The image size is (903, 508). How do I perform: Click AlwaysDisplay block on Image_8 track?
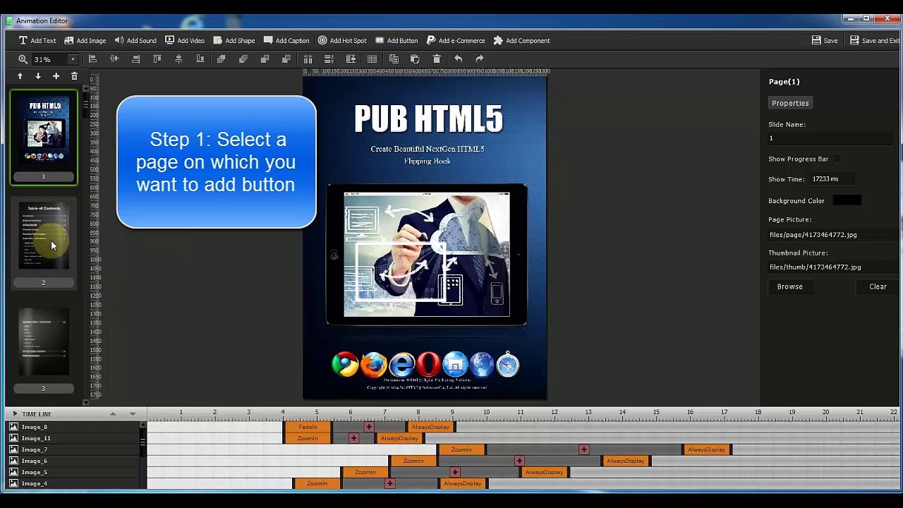pyautogui.click(x=430, y=427)
